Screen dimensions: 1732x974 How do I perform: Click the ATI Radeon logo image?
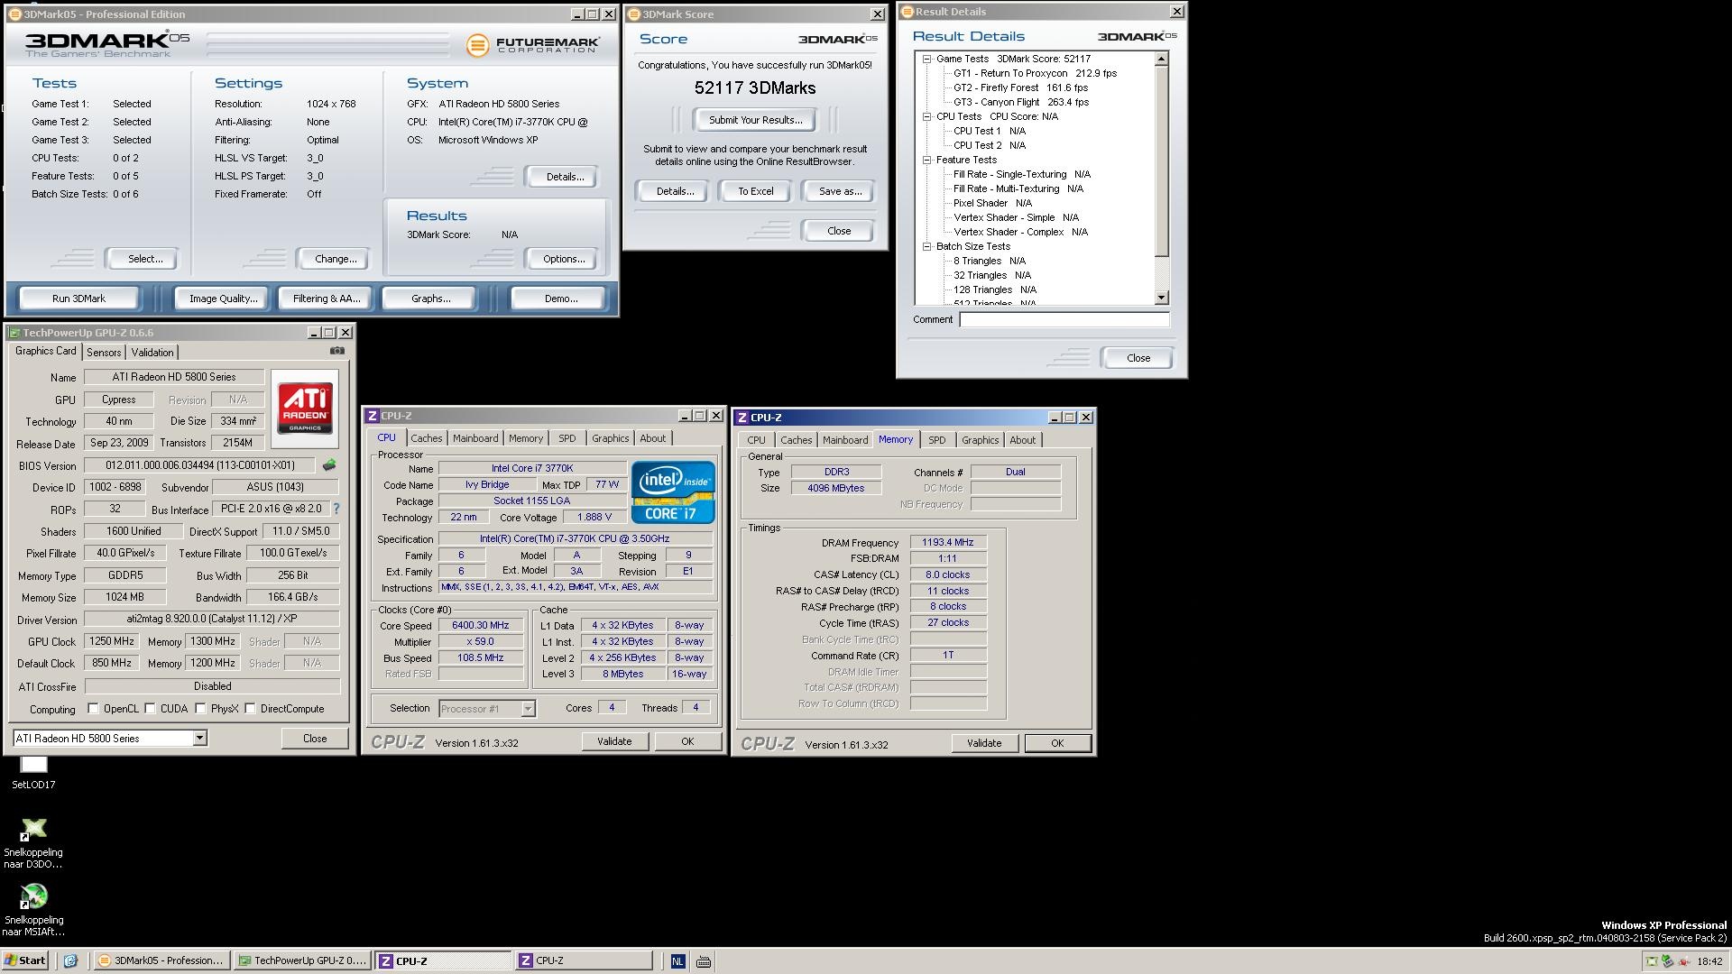[x=305, y=409]
